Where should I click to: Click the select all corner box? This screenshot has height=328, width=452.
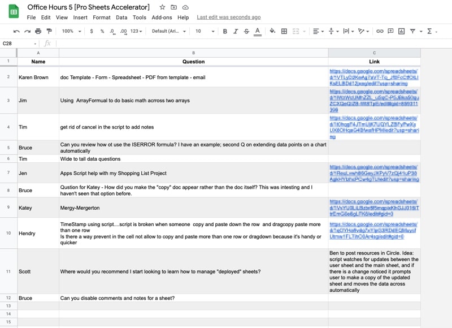click(x=8, y=53)
